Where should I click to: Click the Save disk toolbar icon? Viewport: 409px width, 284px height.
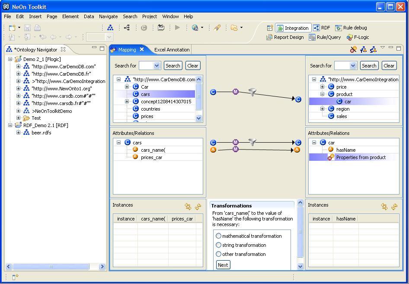(27, 28)
